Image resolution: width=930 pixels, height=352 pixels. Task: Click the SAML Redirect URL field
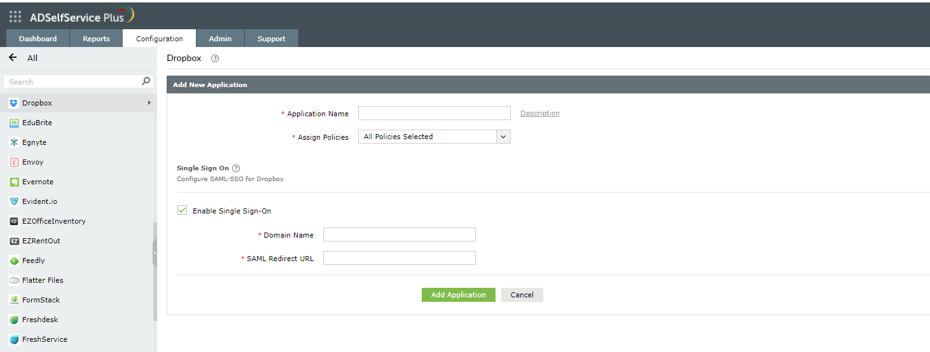pyautogui.click(x=399, y=258)
